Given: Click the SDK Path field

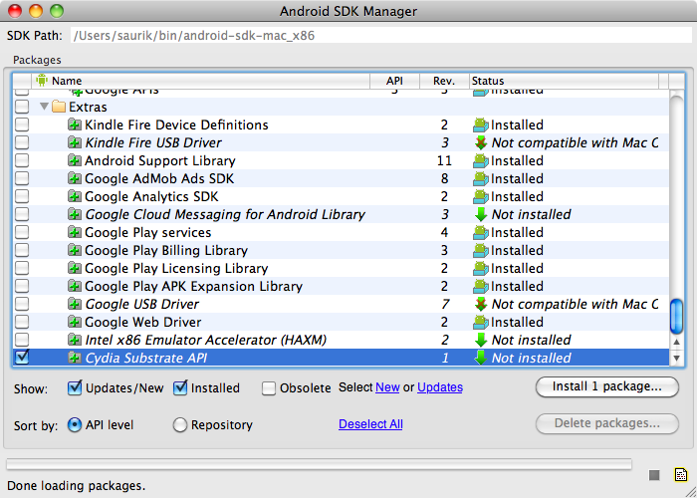Looking at the screenshot, I should pos(381,36).
